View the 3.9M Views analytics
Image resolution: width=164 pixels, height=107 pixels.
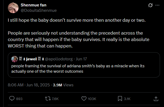(63, 85)
